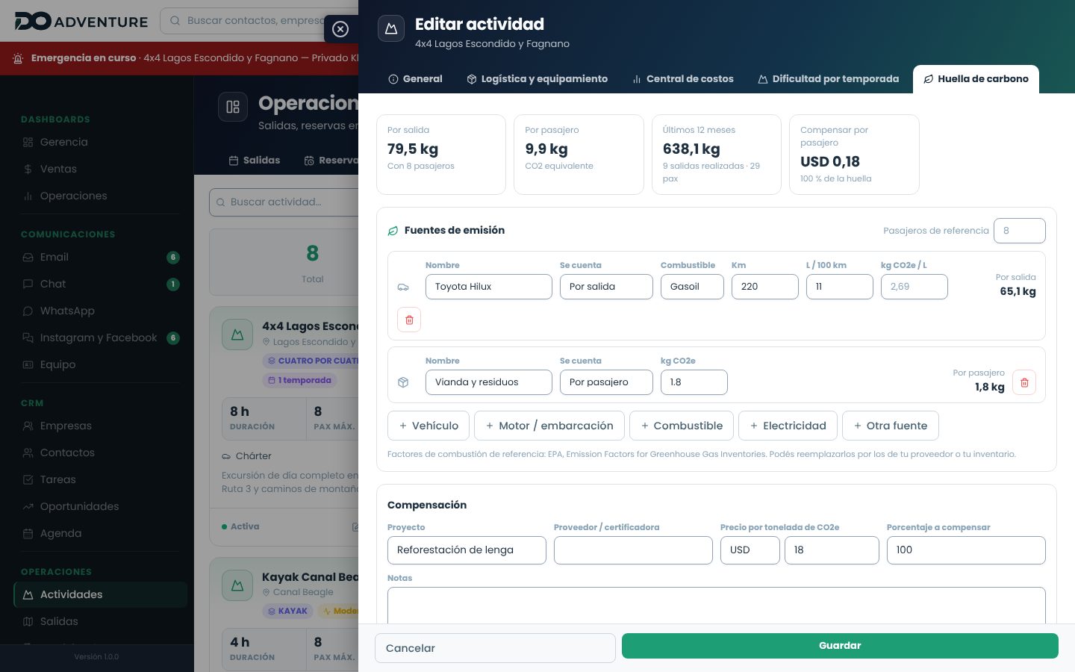The height and width of the screenshot is (672, 1075).
Task: Switch to the Logística y equipamiento tab
Action: click(537, 79)
